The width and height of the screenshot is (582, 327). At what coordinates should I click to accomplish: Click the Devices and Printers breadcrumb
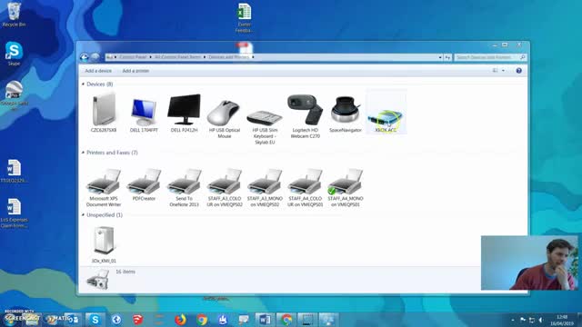tap(228, 57)
